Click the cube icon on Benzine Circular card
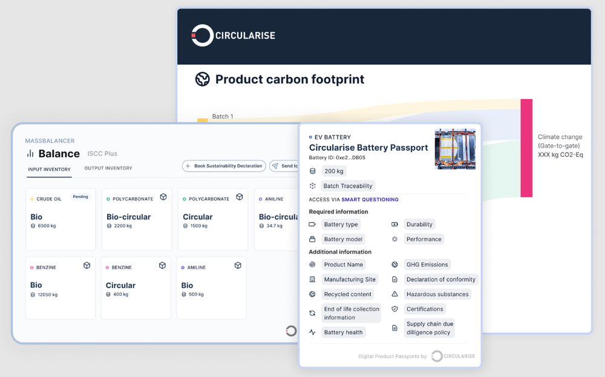Screen dimensions: 605x377 click(162, 265)
